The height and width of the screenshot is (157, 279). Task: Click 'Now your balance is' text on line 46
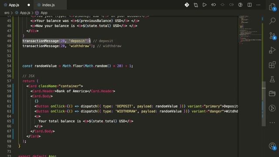[x=55, y=26]
